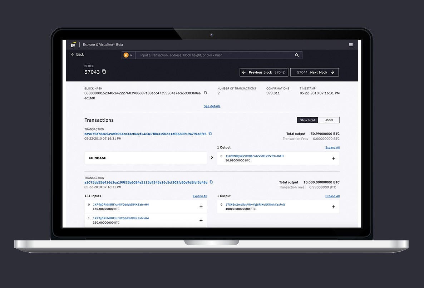This screenshot has width=424, height=288.
Task: Copy the block hash icon
Action: 205,93
